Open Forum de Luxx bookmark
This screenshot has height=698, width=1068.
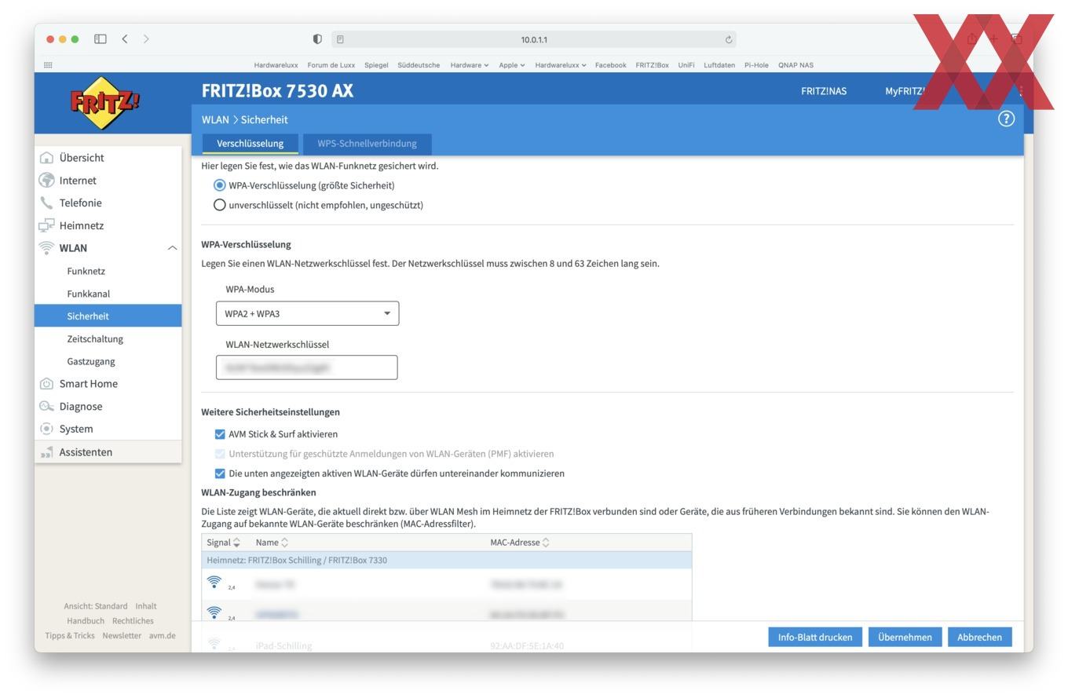pos(331,65)
